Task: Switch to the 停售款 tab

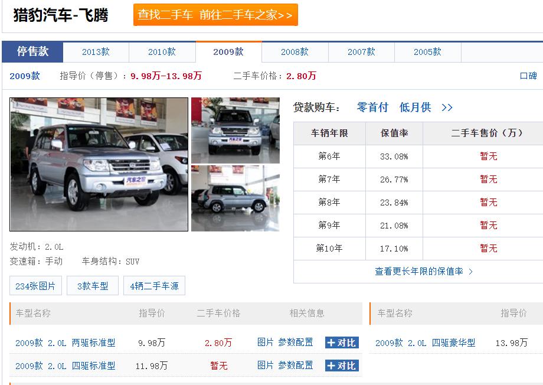Action: click(32, 52)
